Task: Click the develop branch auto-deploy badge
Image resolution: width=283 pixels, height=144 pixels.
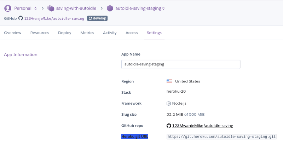Action: pos(97,18)
